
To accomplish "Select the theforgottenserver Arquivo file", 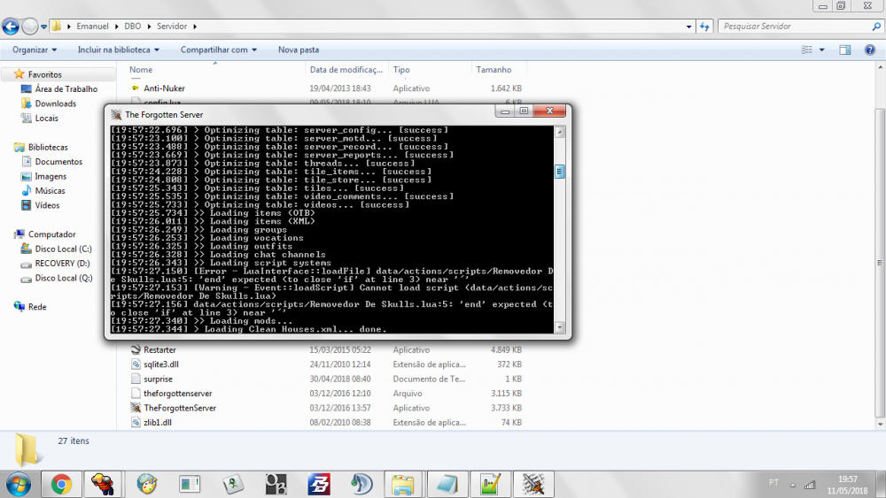I will point(177,394).
